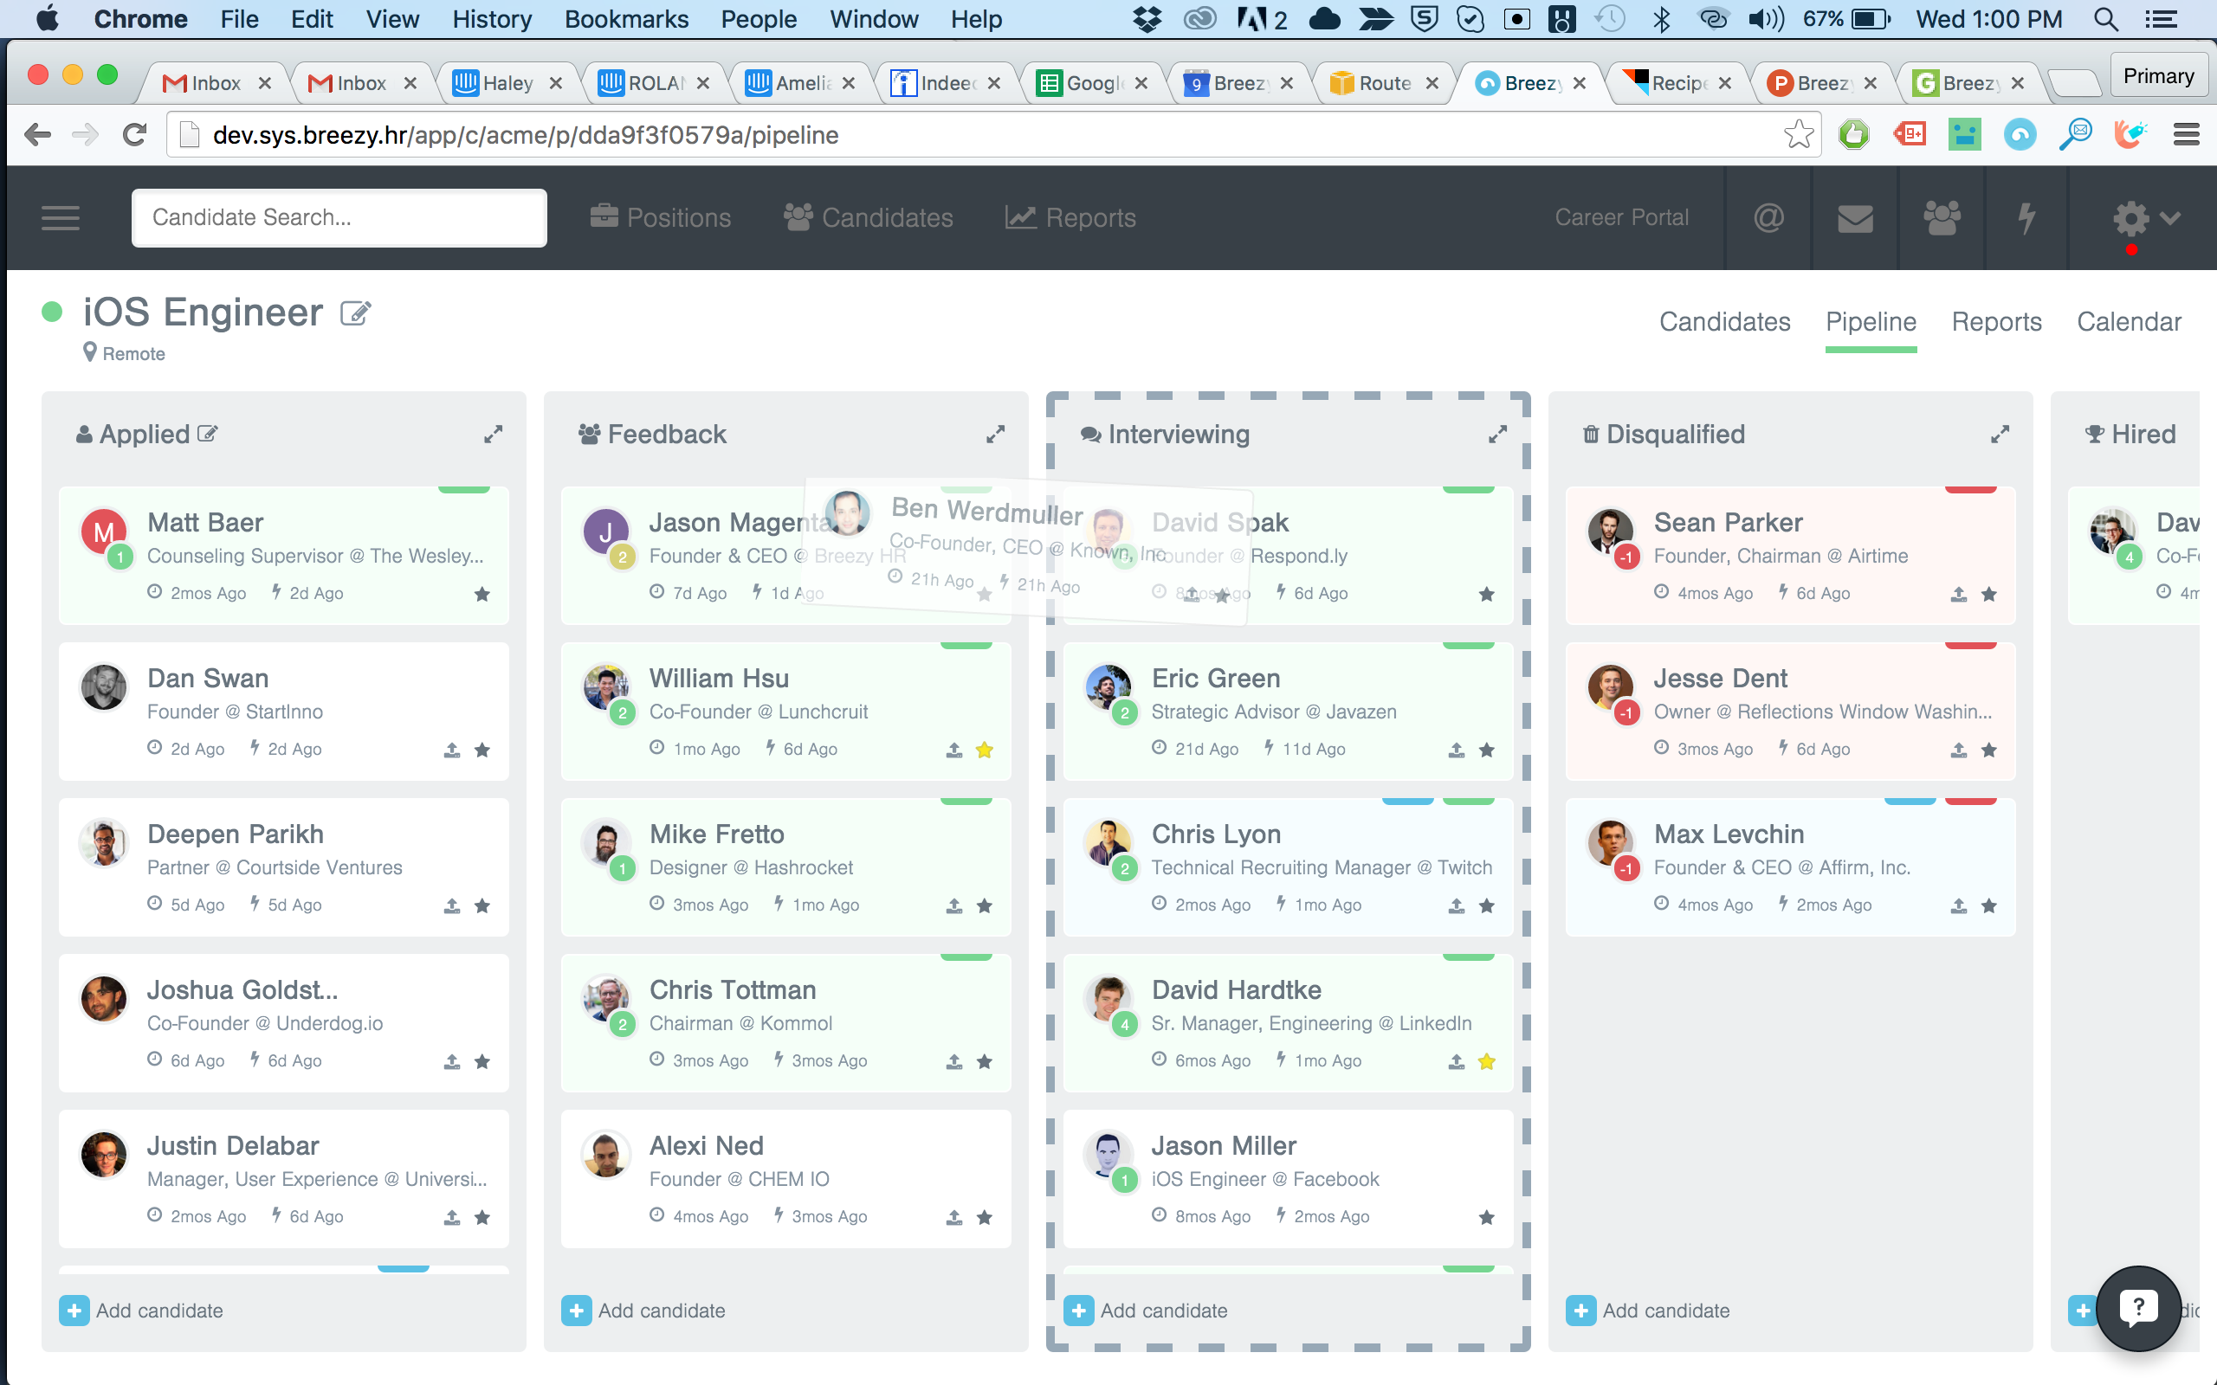The width and height of the screenshot is (2217, 1385).
Task: Edit iOS Engineer position title icon
Action: (x=355, y=313)
